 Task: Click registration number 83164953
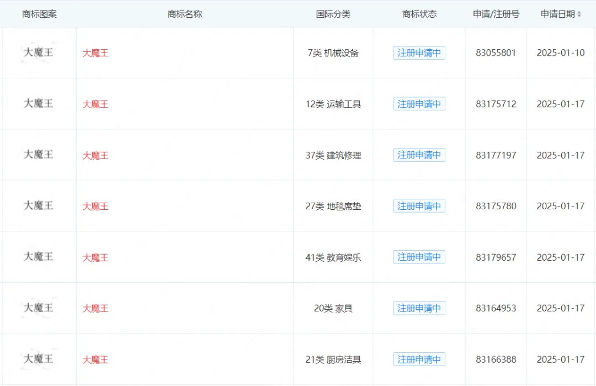tap(496, 309)
